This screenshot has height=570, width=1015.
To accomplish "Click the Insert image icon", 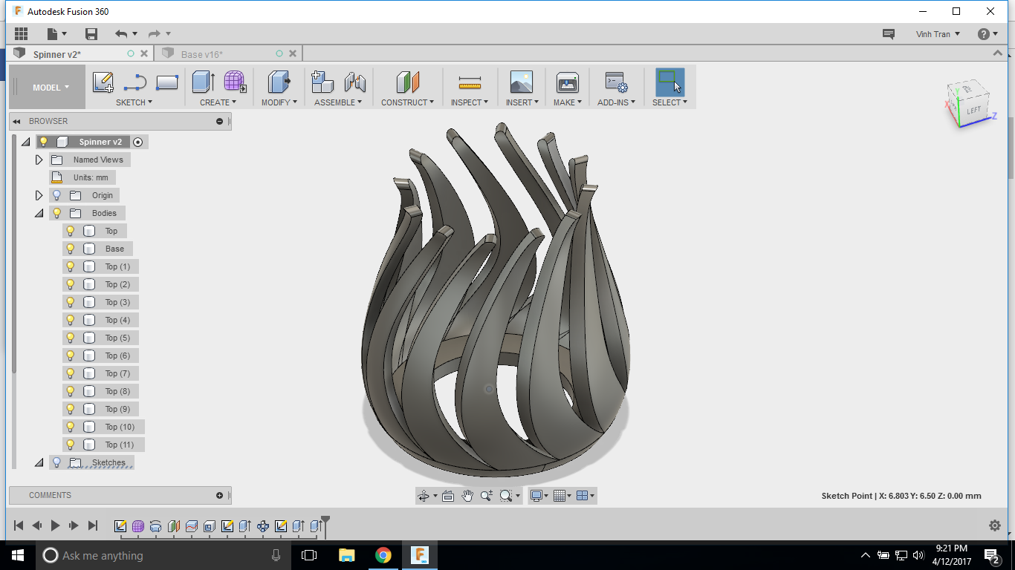I will [x=521, y=82].
